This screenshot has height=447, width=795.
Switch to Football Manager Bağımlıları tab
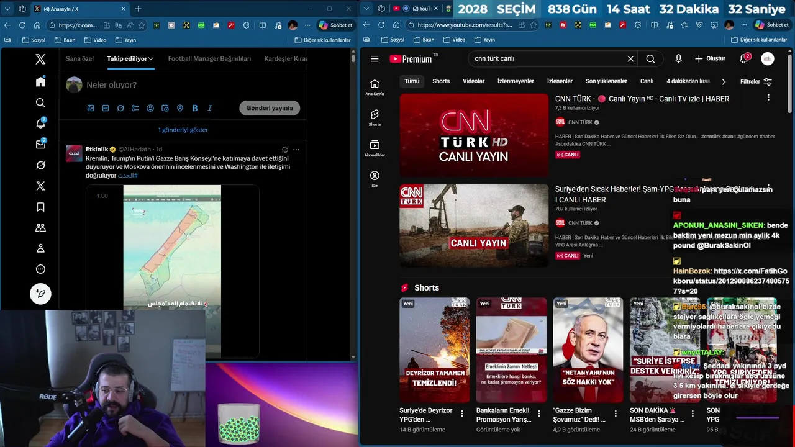[209, 58]
